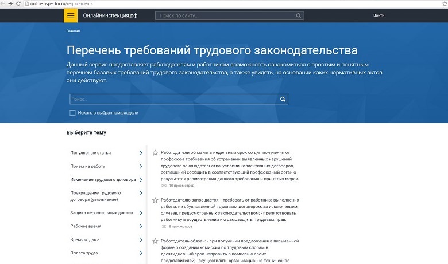Toggle 'Искать в выбранном разделе' checkbox

point(72,113)
